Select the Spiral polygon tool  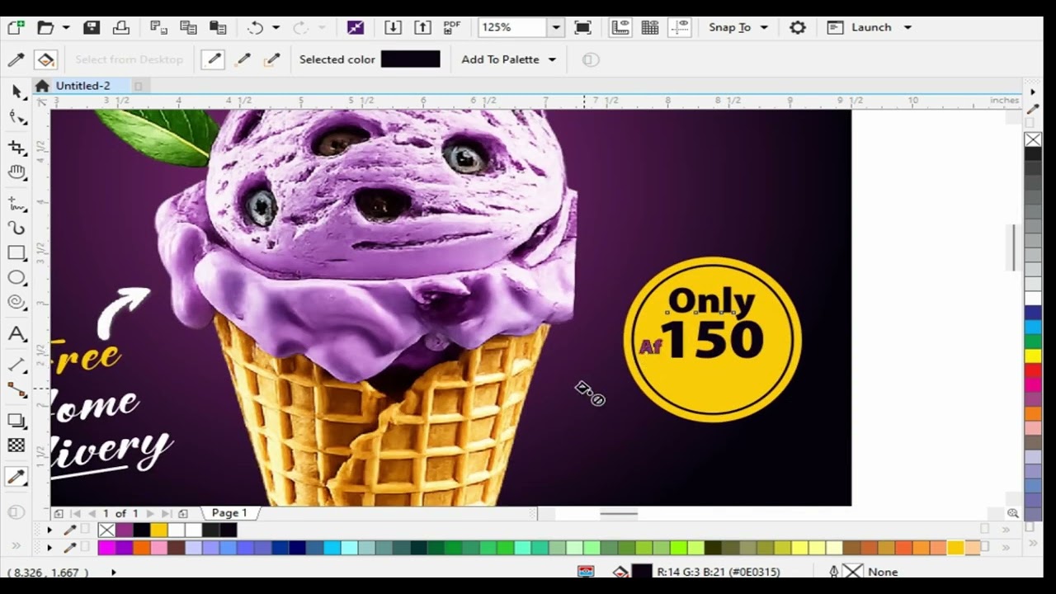click(16, 303)
